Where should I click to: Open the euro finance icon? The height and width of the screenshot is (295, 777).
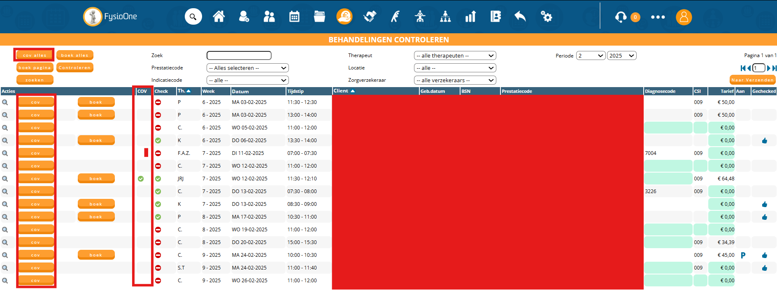(x=344, y=17)
